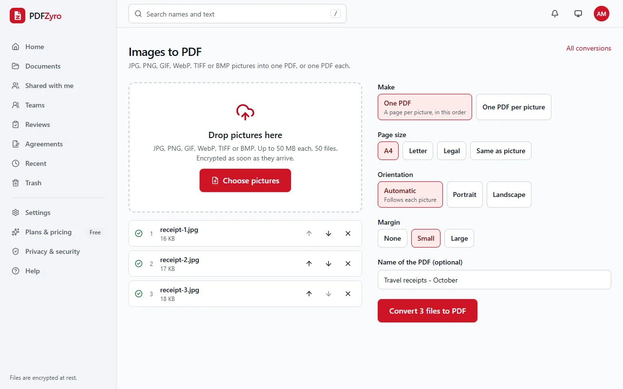Set page size to Letter
Image resolution: width=623 pixels, height=389 pixels.
coord(418,151)
